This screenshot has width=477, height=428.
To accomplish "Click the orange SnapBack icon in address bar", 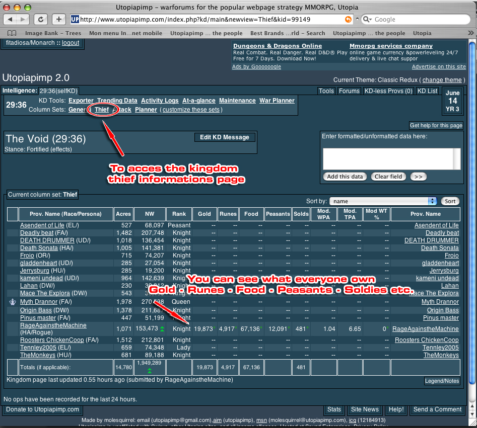I will pos(348,19).
